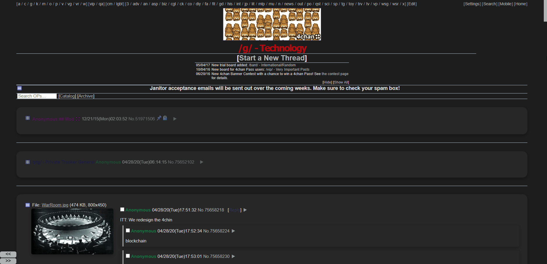Check the checkbox on the blockchain reply
Viewport: 547px width, 264px height.
click(x=128, y=230)
